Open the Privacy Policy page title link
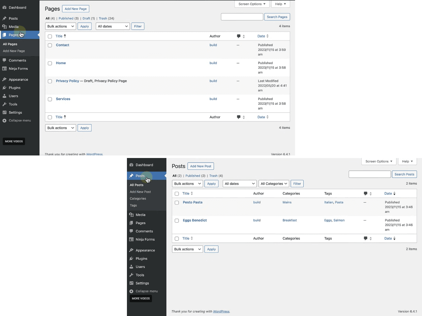Screen dimensions: 422x316 point(68,81)
